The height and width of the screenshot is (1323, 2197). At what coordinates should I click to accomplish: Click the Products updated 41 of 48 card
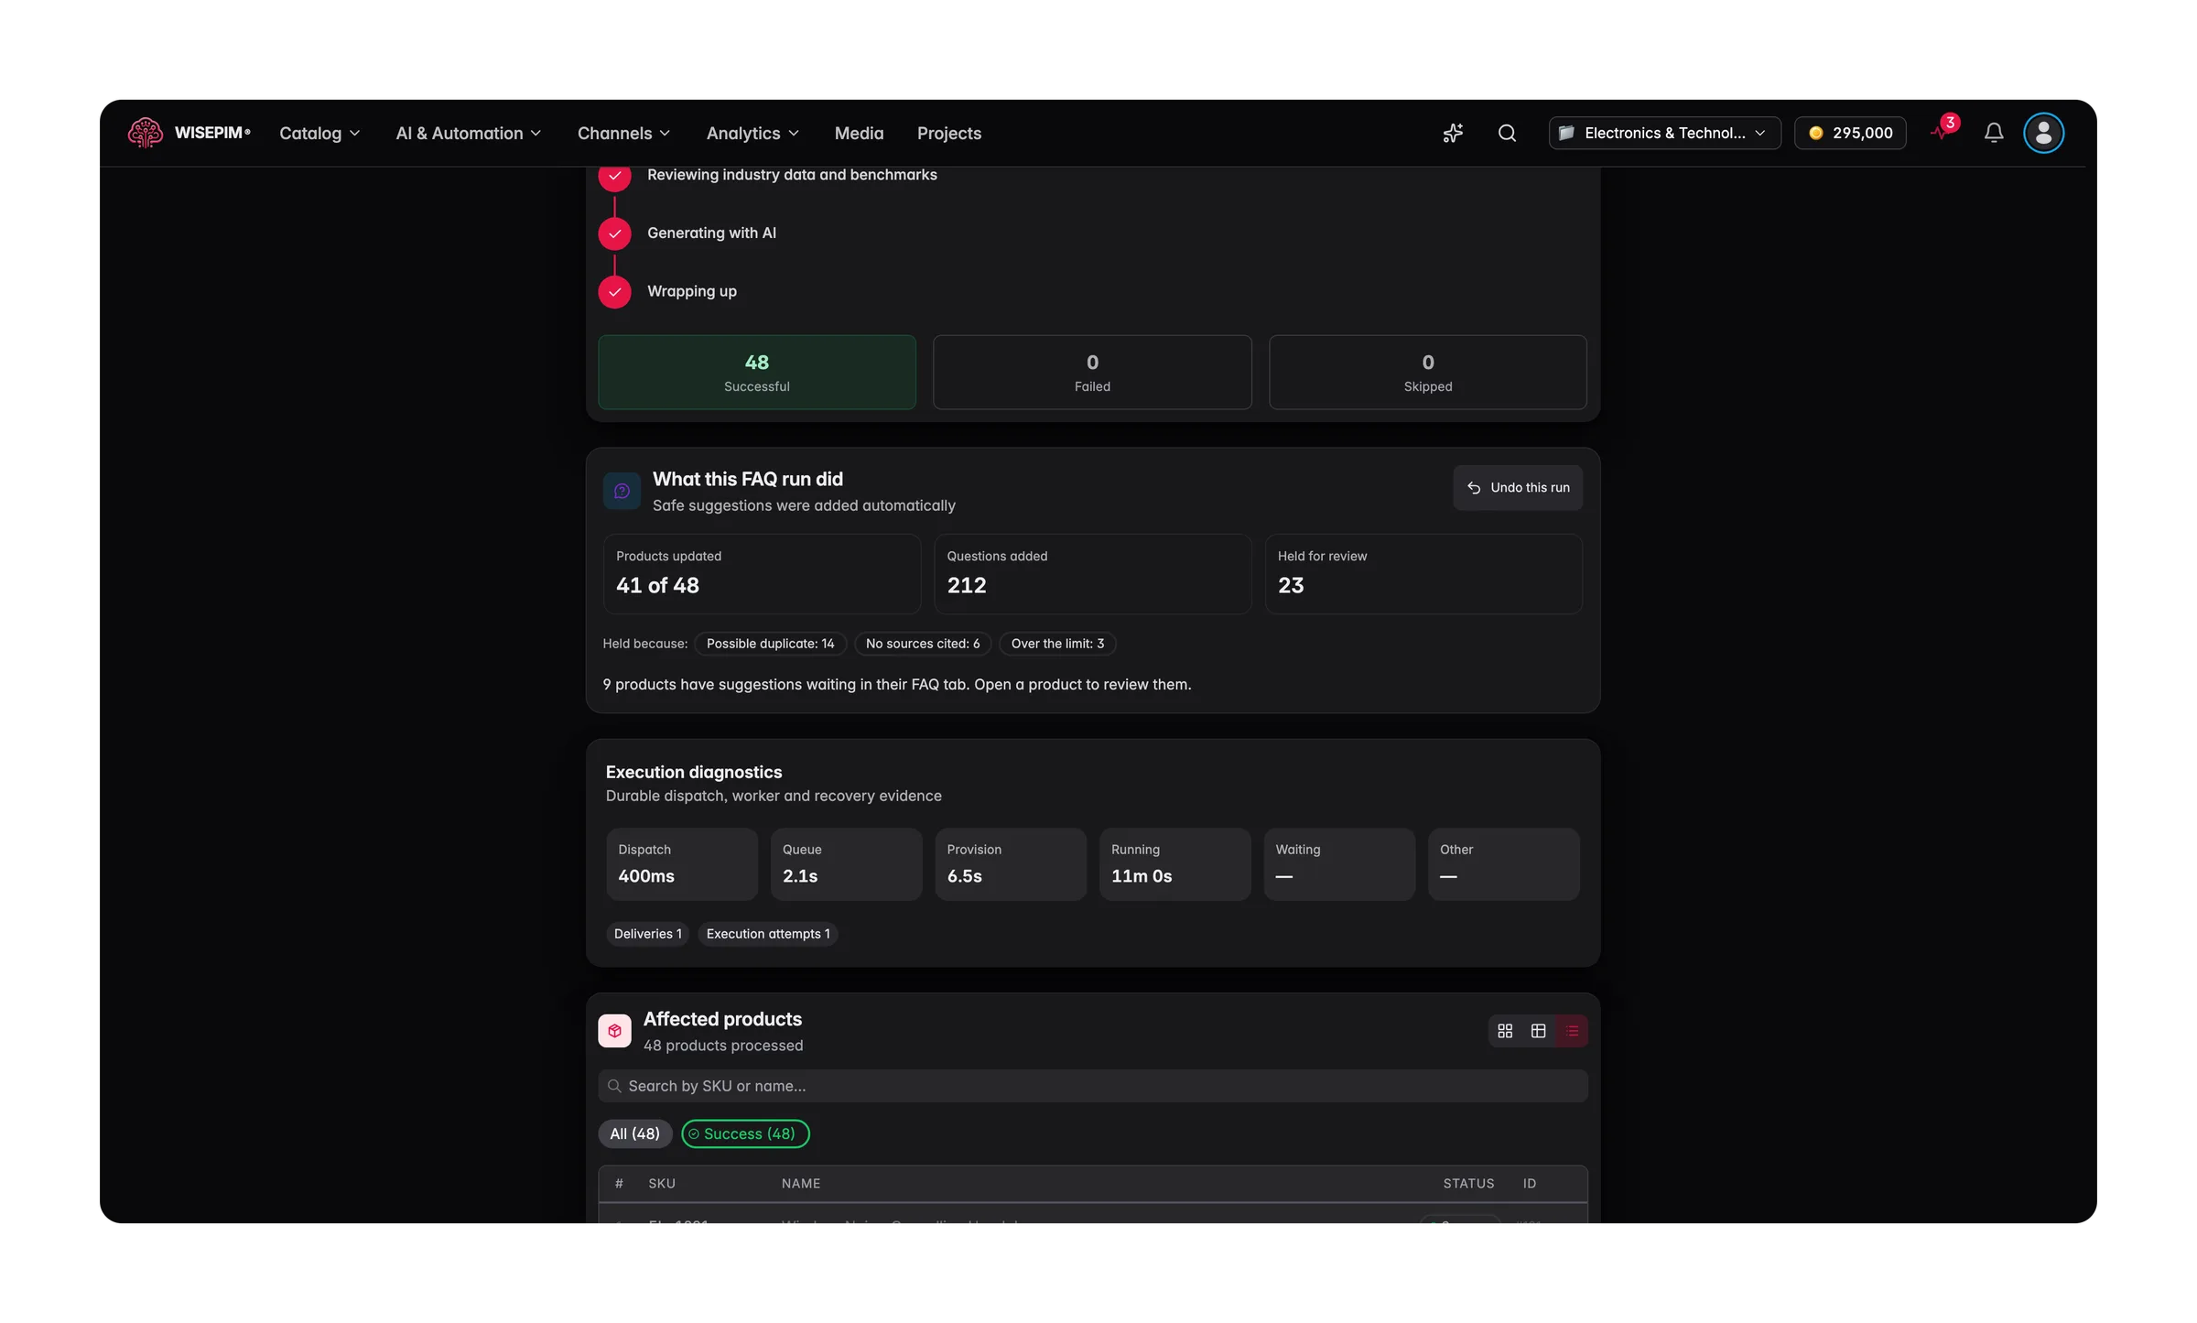pos(762,574)
